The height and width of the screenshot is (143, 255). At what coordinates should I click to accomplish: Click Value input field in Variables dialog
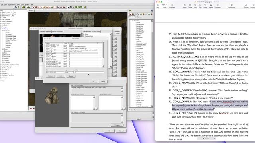click(x=89, y=72)
